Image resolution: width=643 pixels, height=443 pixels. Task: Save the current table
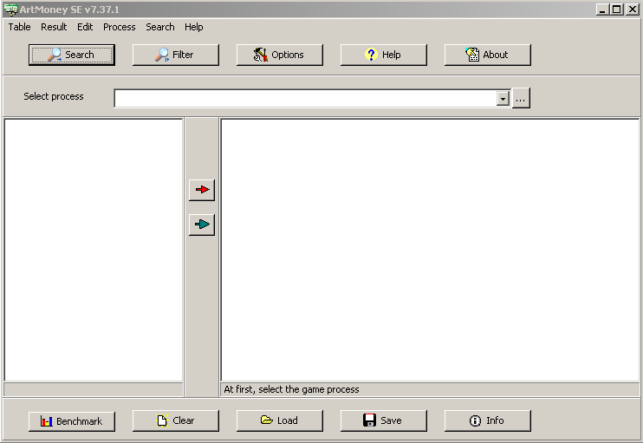tap(383, 420)
